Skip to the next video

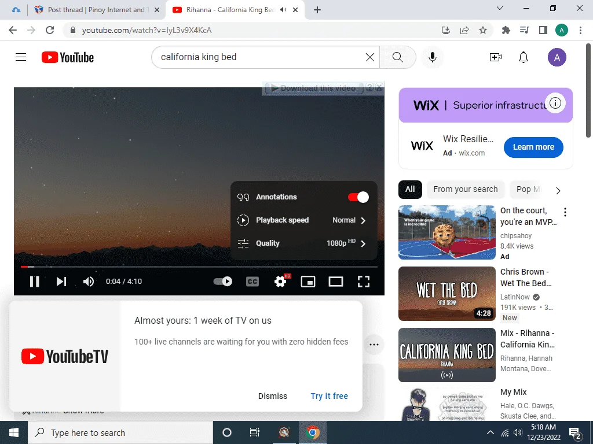click(61, 282)
